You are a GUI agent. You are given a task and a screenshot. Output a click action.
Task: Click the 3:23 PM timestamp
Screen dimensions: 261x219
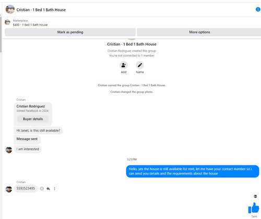pos(132,160)
